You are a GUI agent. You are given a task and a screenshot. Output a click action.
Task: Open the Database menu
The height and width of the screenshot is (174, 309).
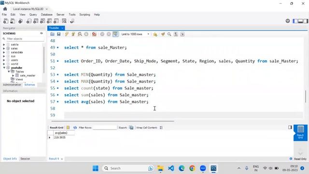click(46, 14)
